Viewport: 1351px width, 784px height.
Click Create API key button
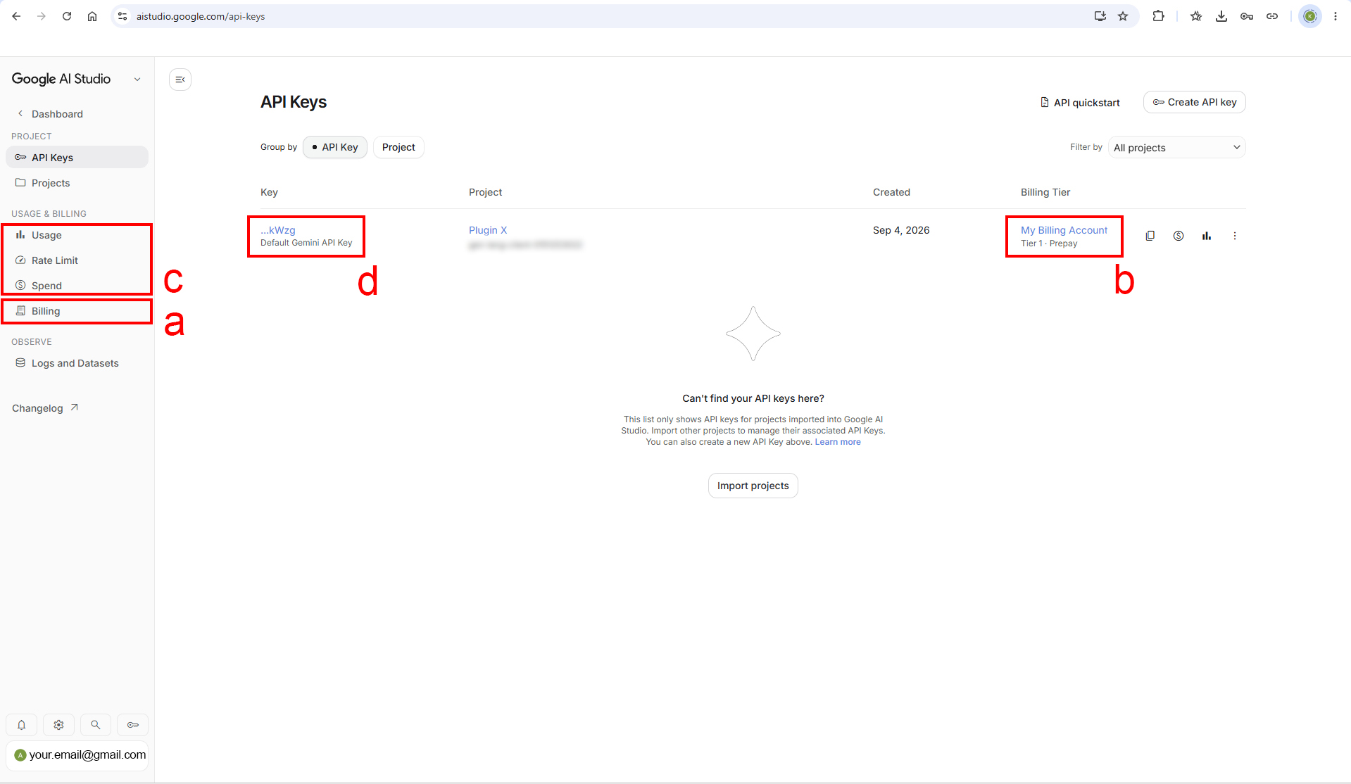1194,102
